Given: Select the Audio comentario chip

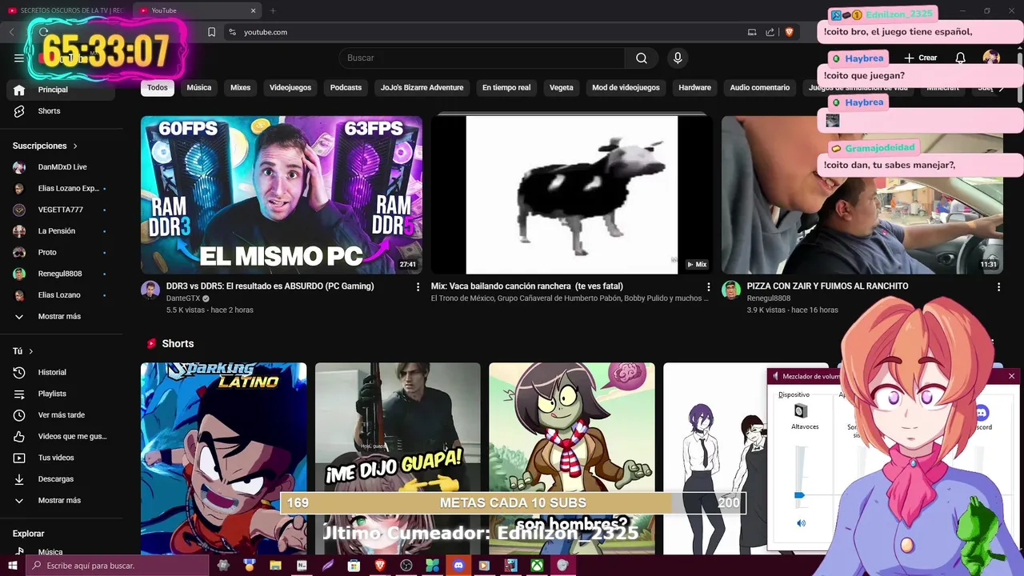Looking at the screenshot, I should [760, 88].
